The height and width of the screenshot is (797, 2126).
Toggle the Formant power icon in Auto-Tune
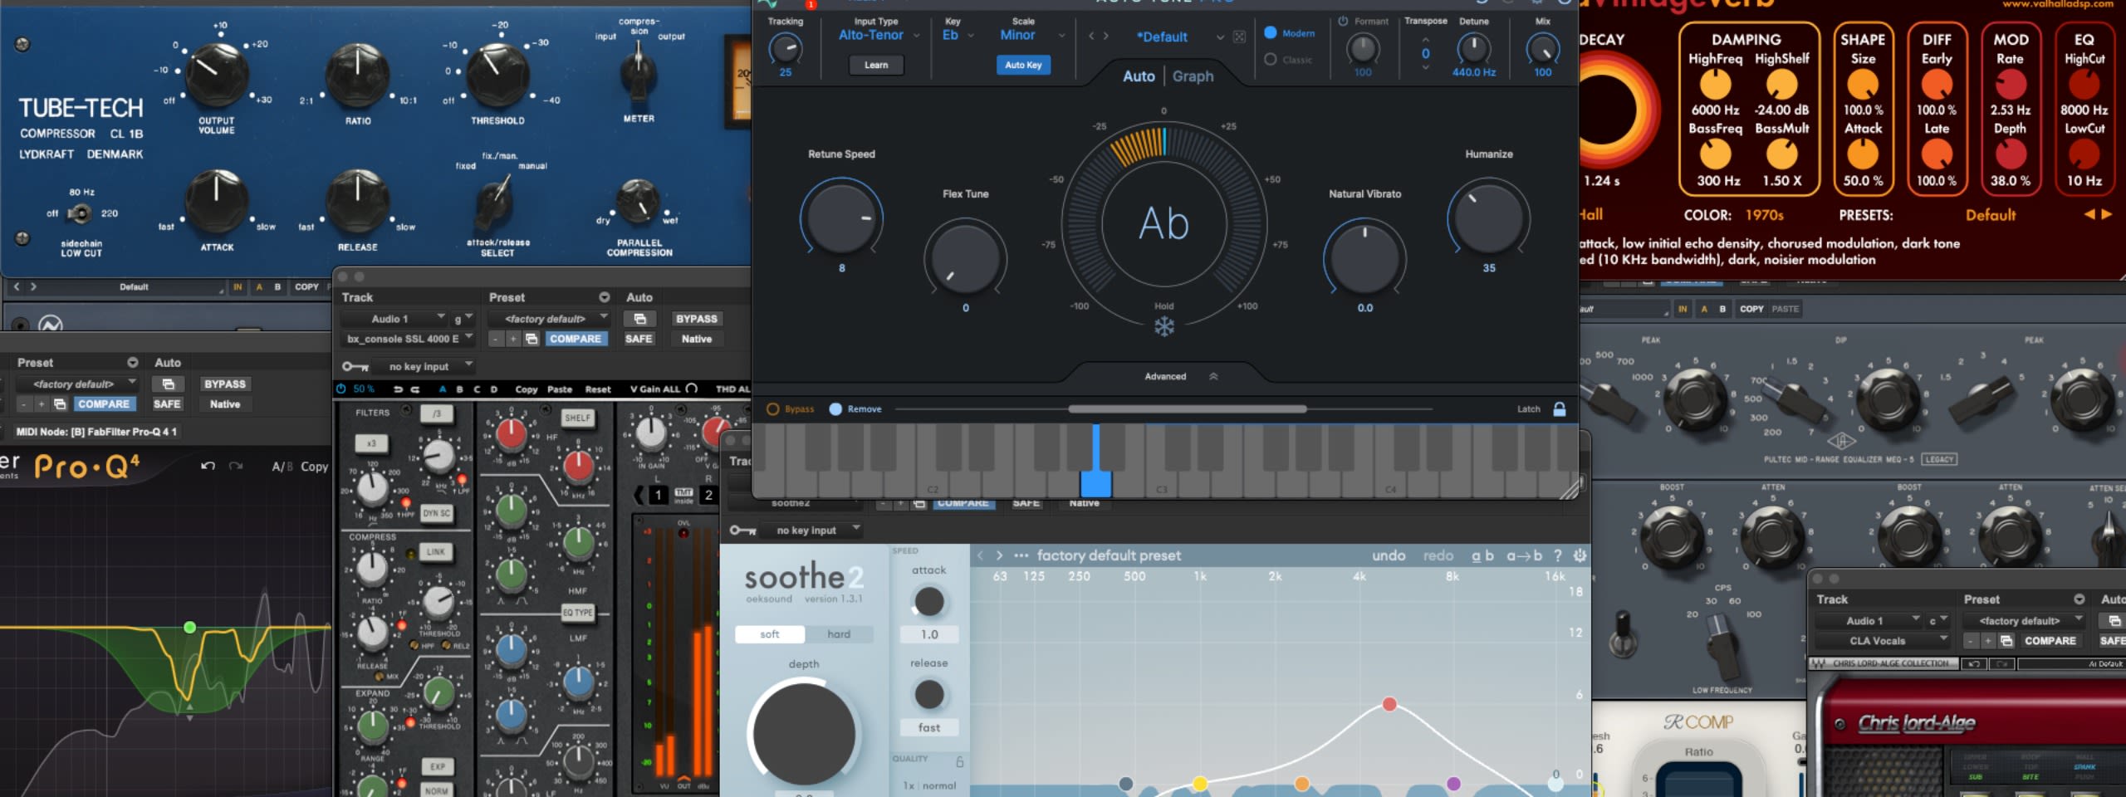point(1343,22)
